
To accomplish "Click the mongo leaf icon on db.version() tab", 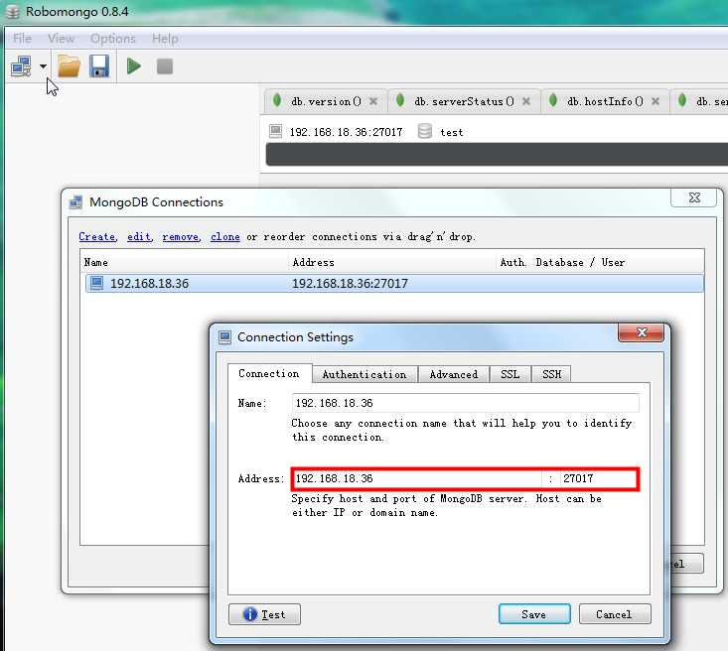I will [277, 100].
